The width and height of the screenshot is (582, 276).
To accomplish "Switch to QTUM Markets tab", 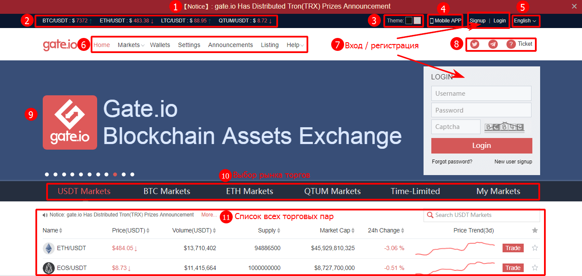I will click(x=332, y=191).
